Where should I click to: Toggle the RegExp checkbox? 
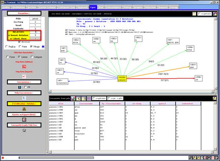pyautogui.click(x=6, y=46)
